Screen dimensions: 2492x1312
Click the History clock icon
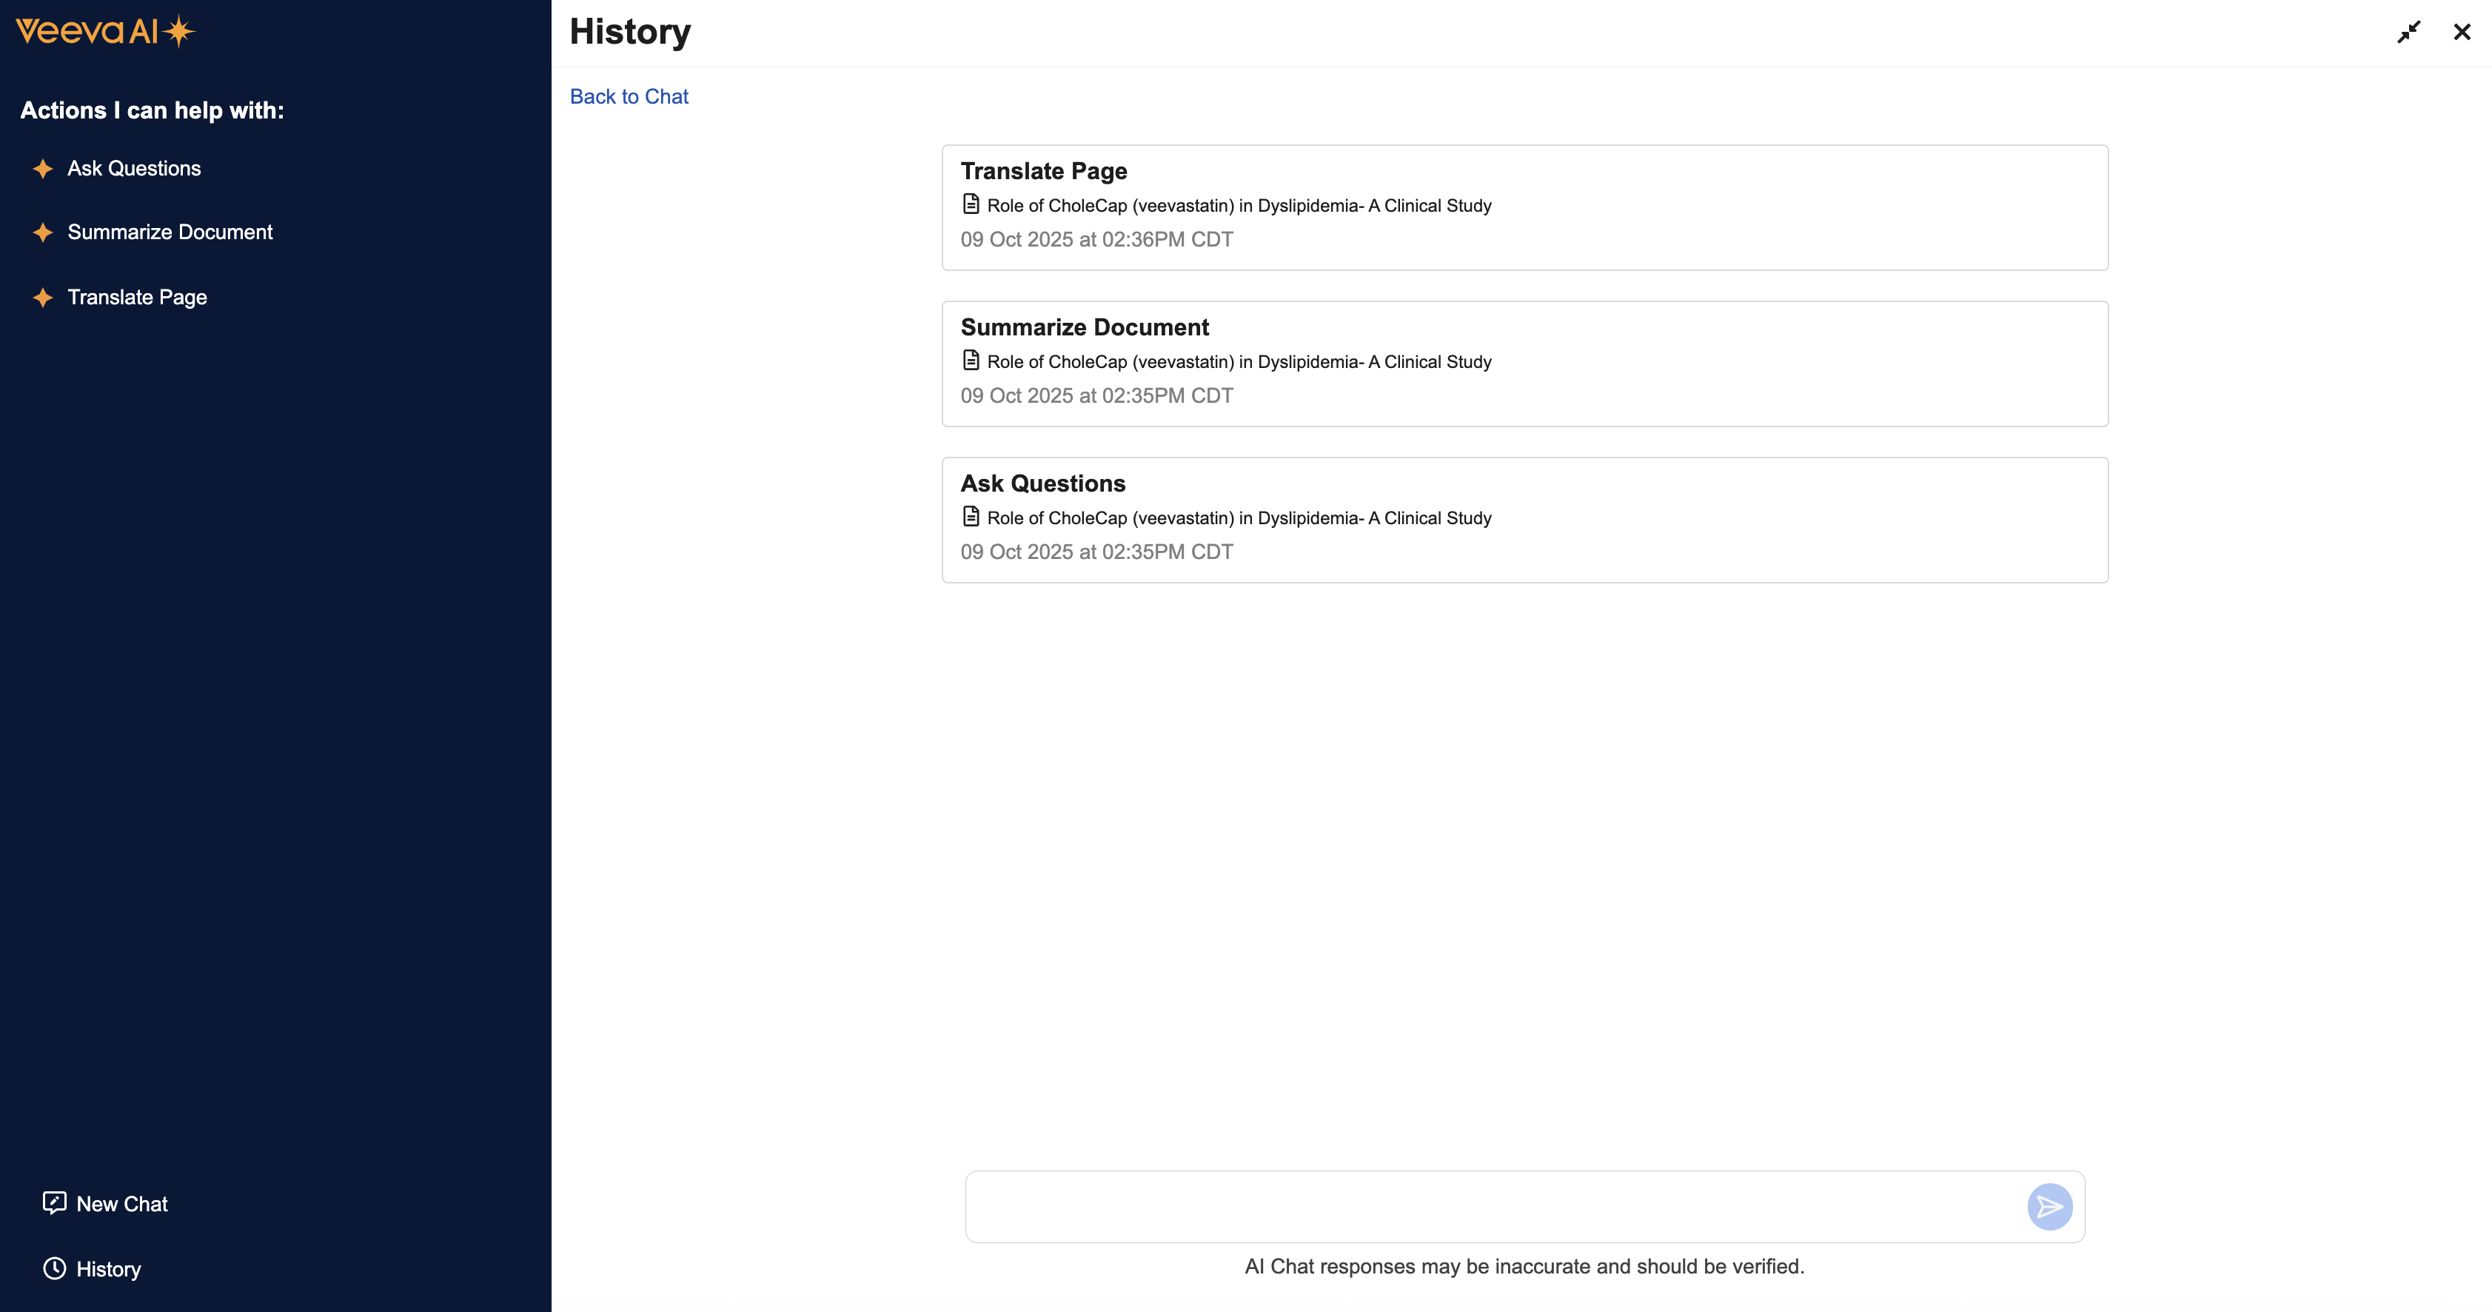(54, 1268)
